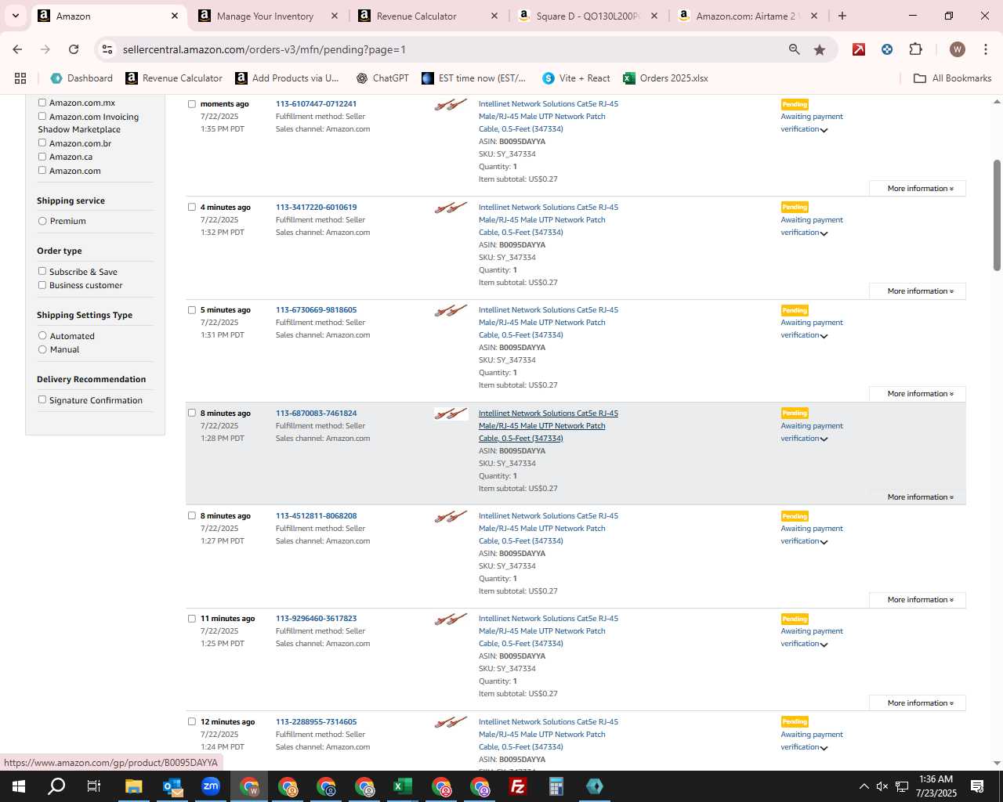This screenshot has height=802, width=1003.
Task: Open a new browser tab
Action: click(842, 16)
